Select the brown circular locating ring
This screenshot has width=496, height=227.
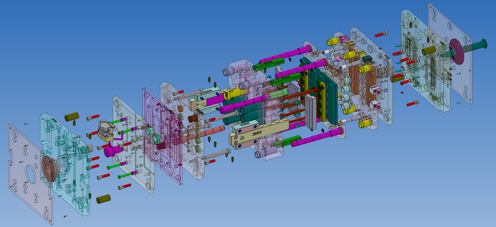pos(49,169)
